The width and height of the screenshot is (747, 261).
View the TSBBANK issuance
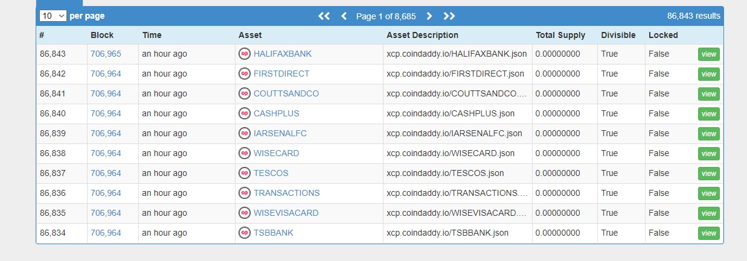coord(709,233)
